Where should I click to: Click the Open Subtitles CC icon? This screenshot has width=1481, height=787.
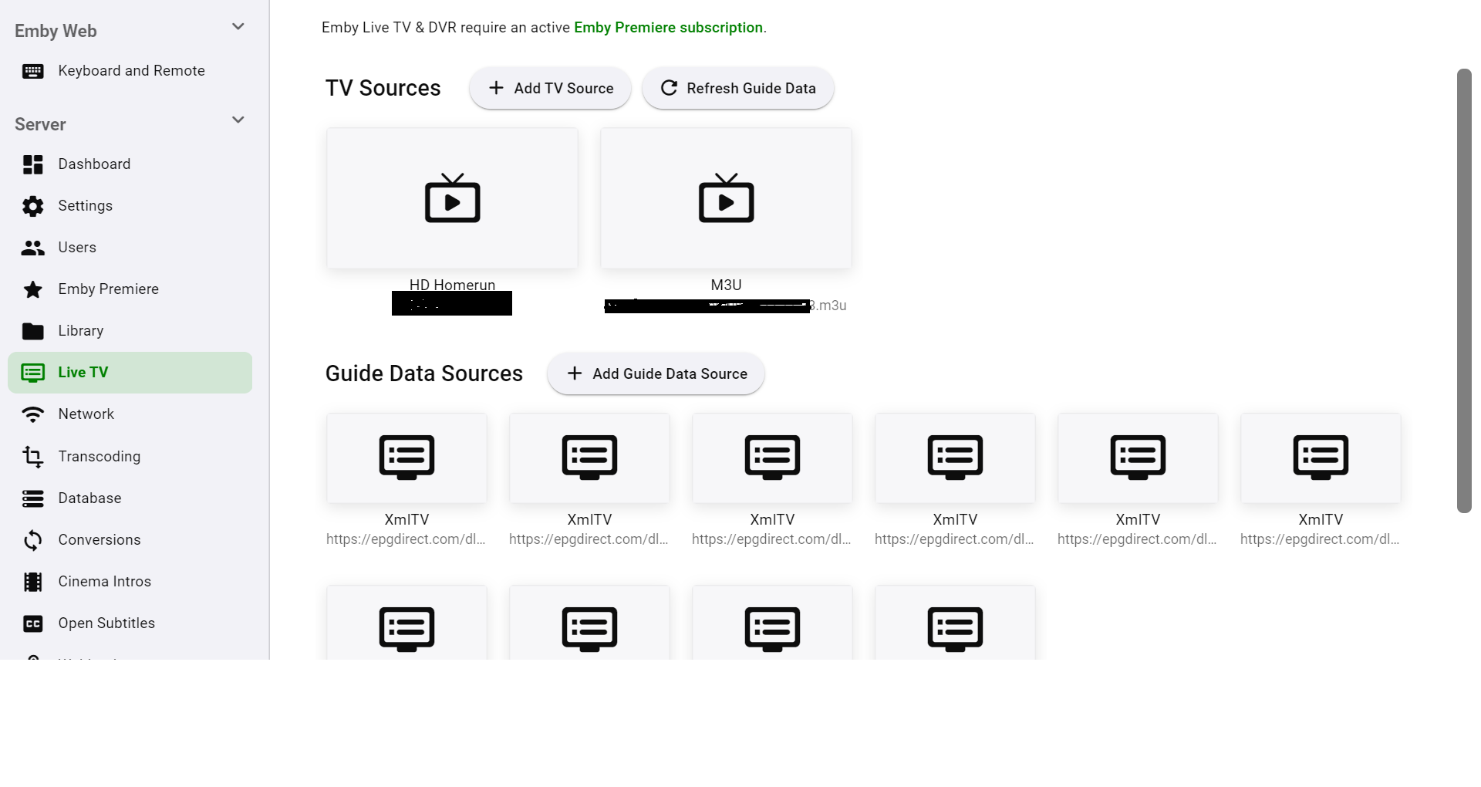point(32,623)
